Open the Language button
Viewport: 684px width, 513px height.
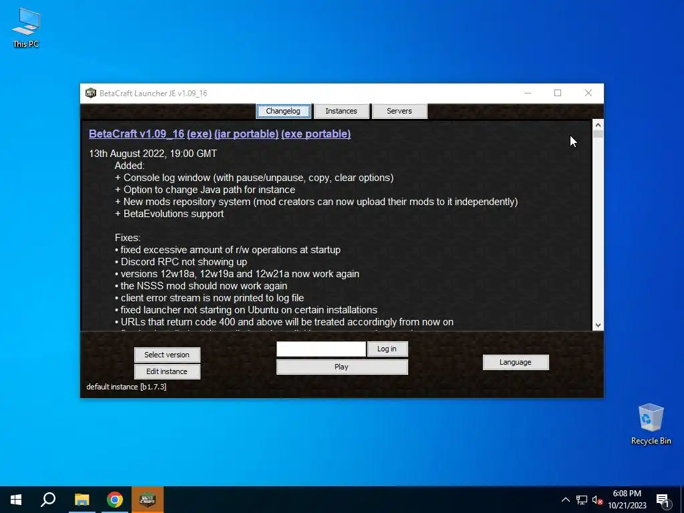[516, 362]
